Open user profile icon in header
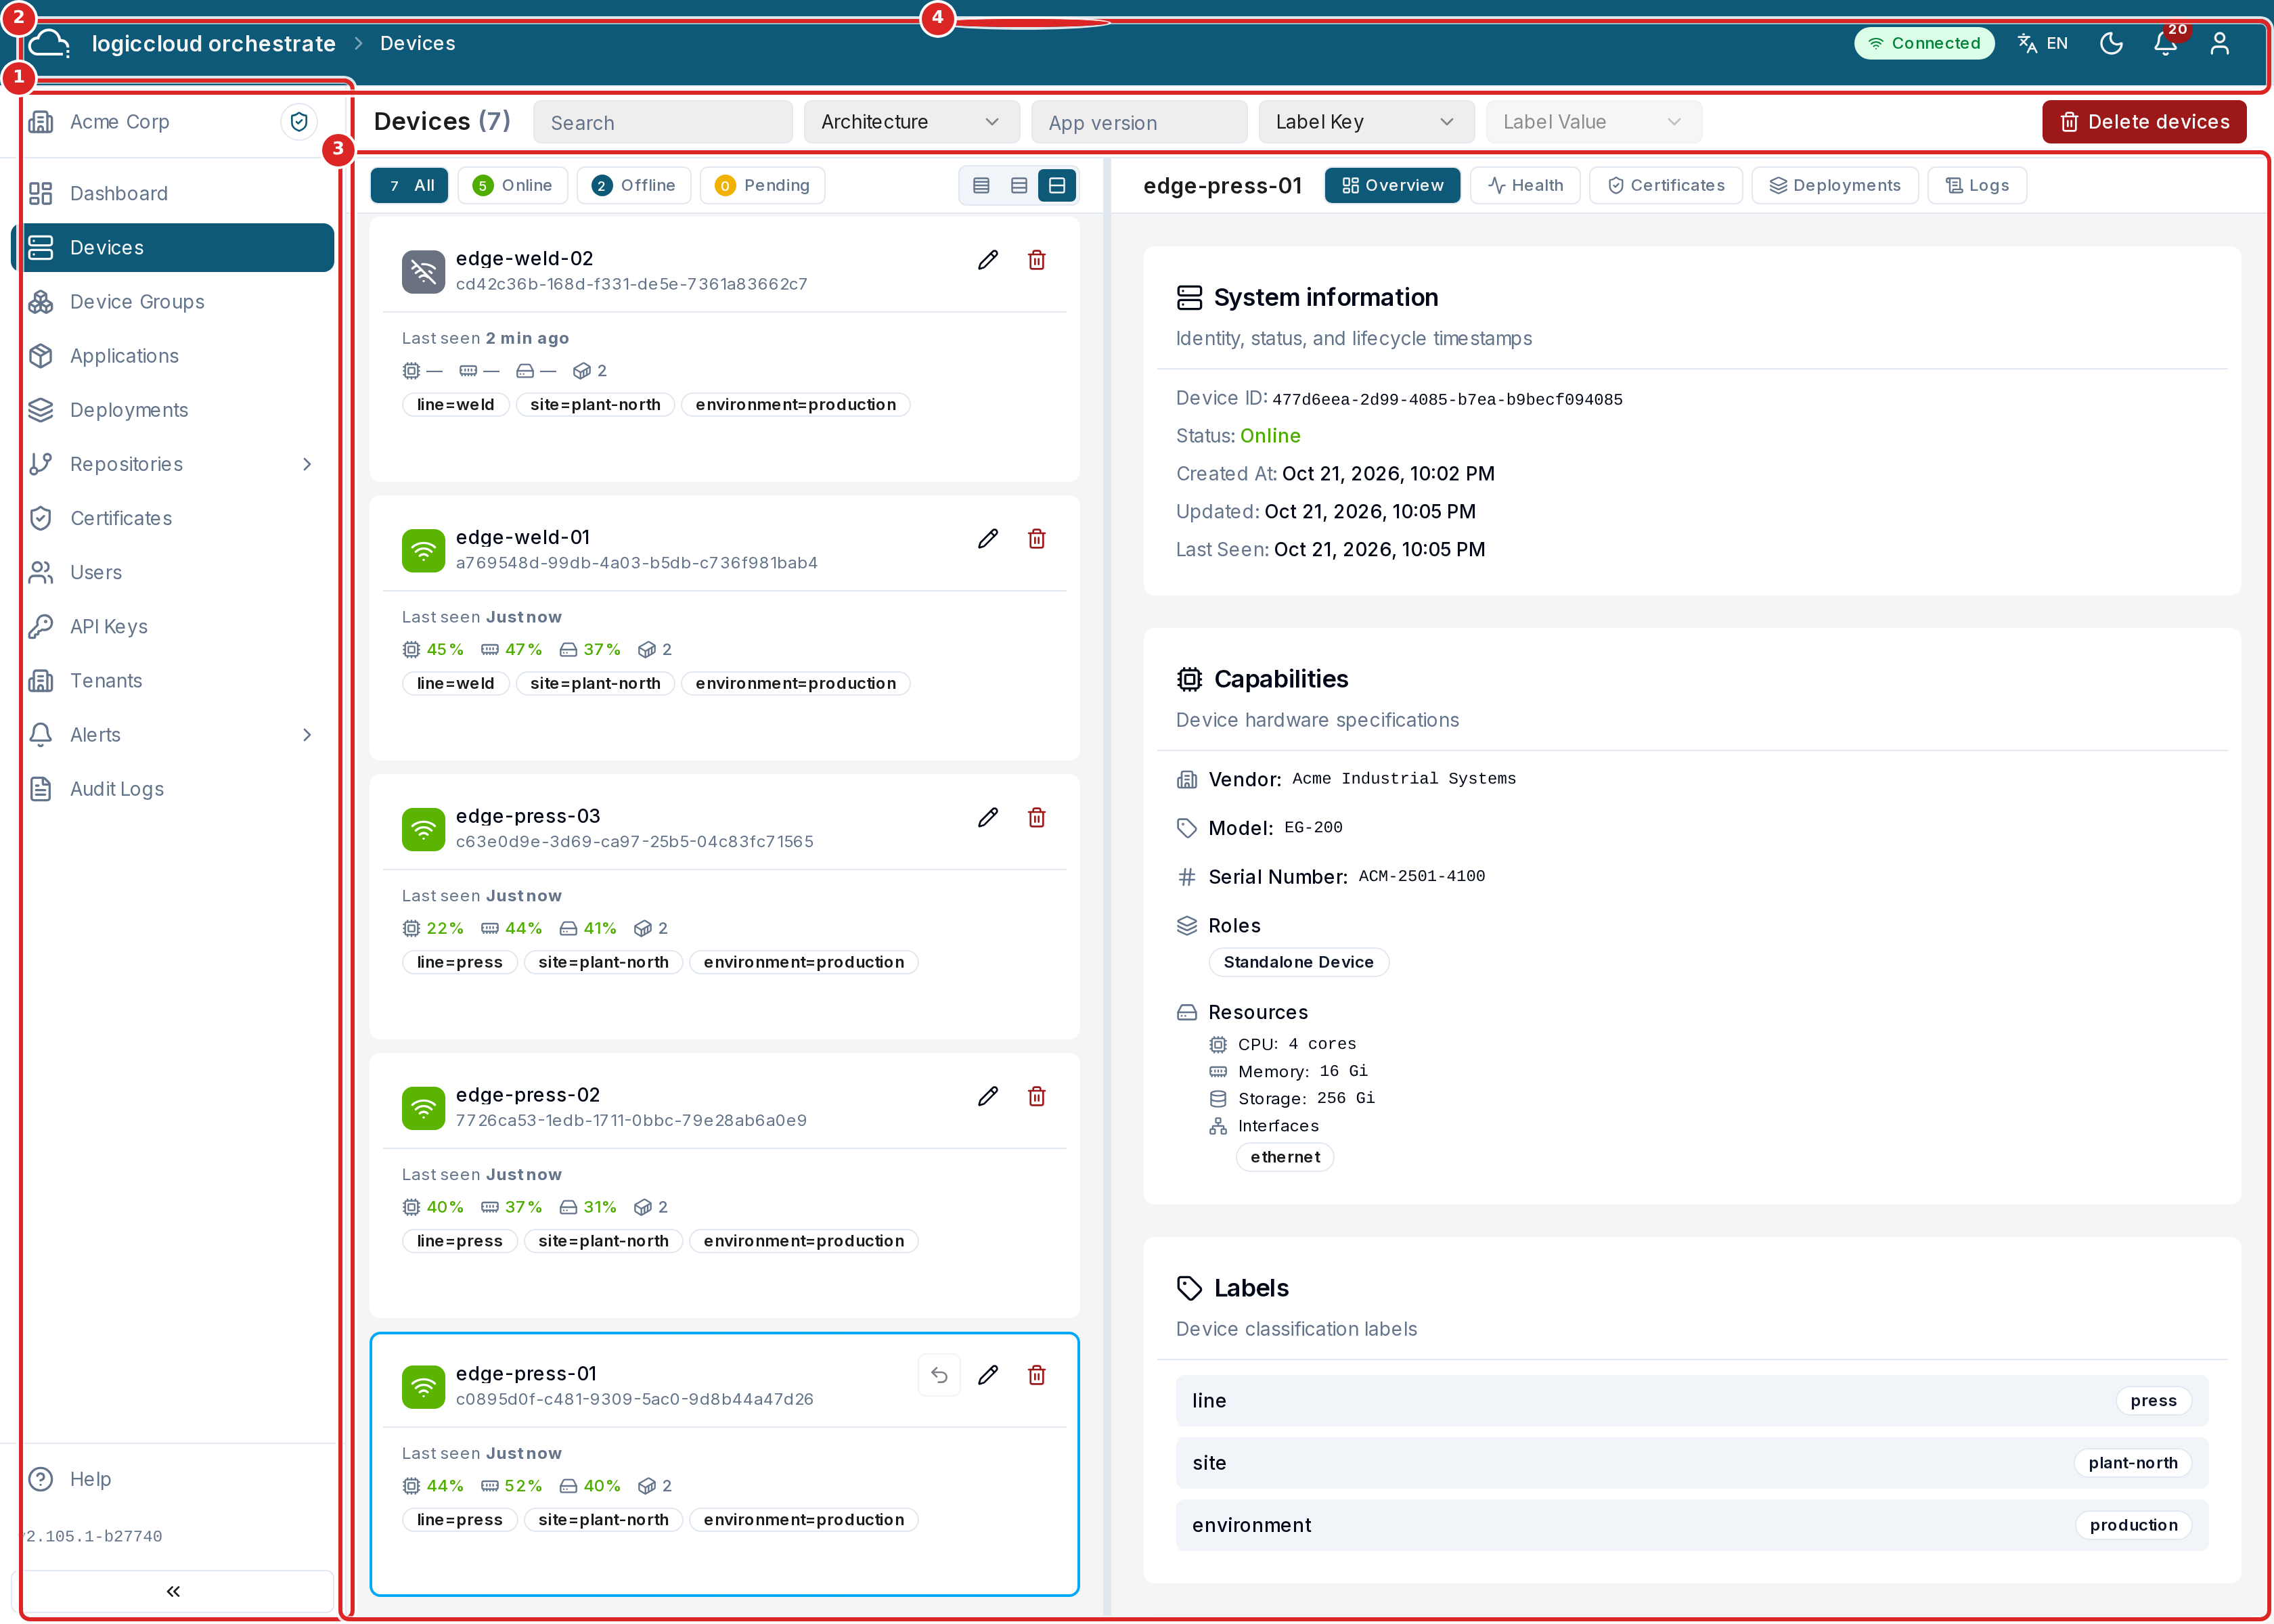This screenshot has height=1624, width=2274. (2220, 43)
